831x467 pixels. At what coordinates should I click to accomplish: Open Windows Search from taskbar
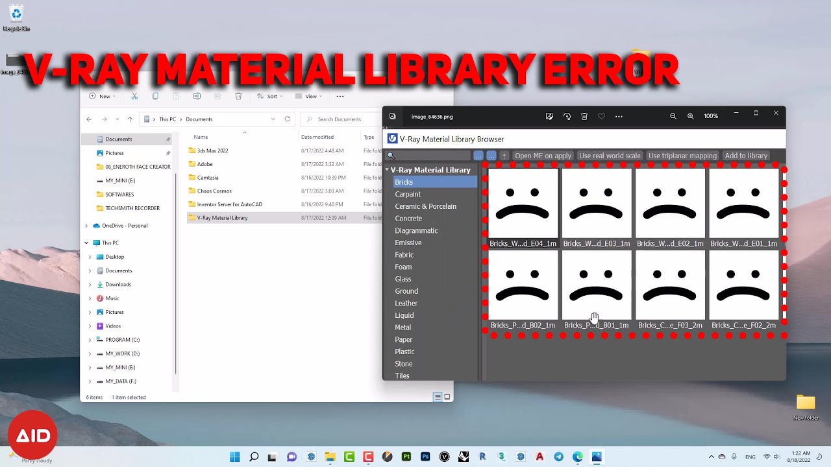254,457
